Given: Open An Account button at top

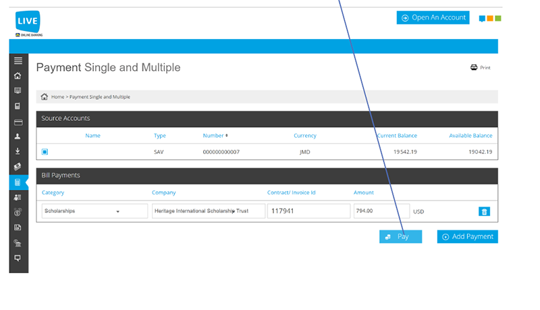Looking at the screenshot, I should click(433, 18).
